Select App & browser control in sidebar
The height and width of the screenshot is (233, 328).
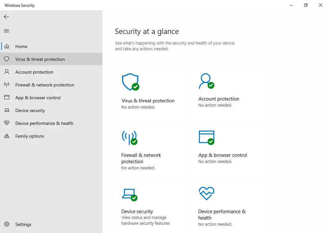coord(38,98)
